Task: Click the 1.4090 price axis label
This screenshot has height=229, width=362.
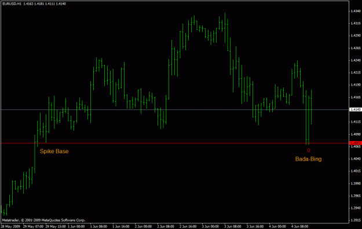Action: (356, 134)
